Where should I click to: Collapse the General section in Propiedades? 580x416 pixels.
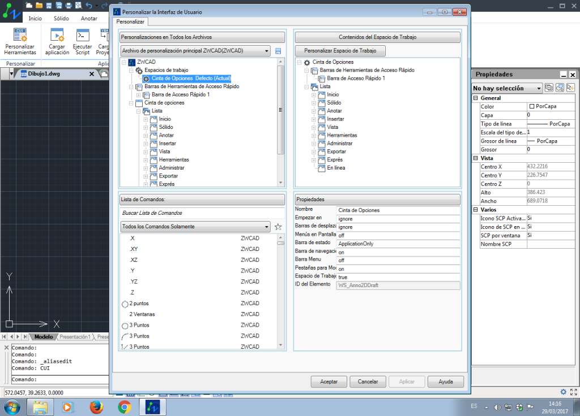coord(476,98)
